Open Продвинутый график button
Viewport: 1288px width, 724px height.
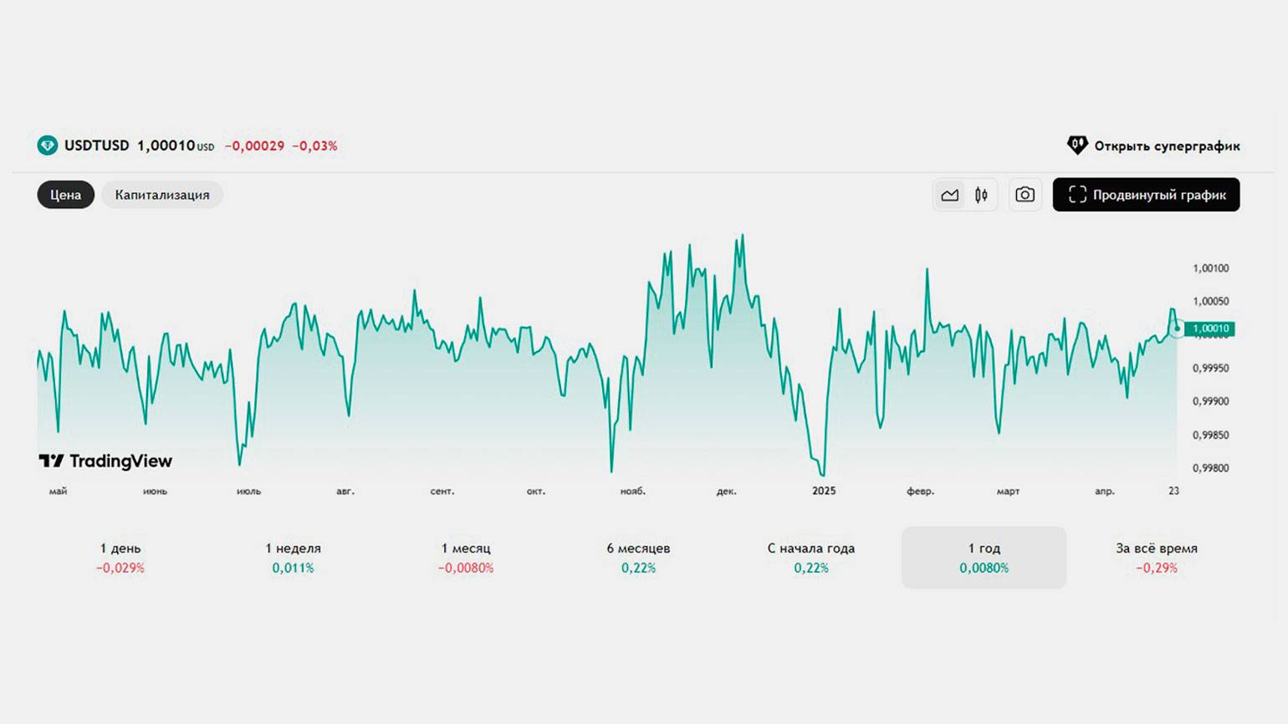tap(1146, 195)
